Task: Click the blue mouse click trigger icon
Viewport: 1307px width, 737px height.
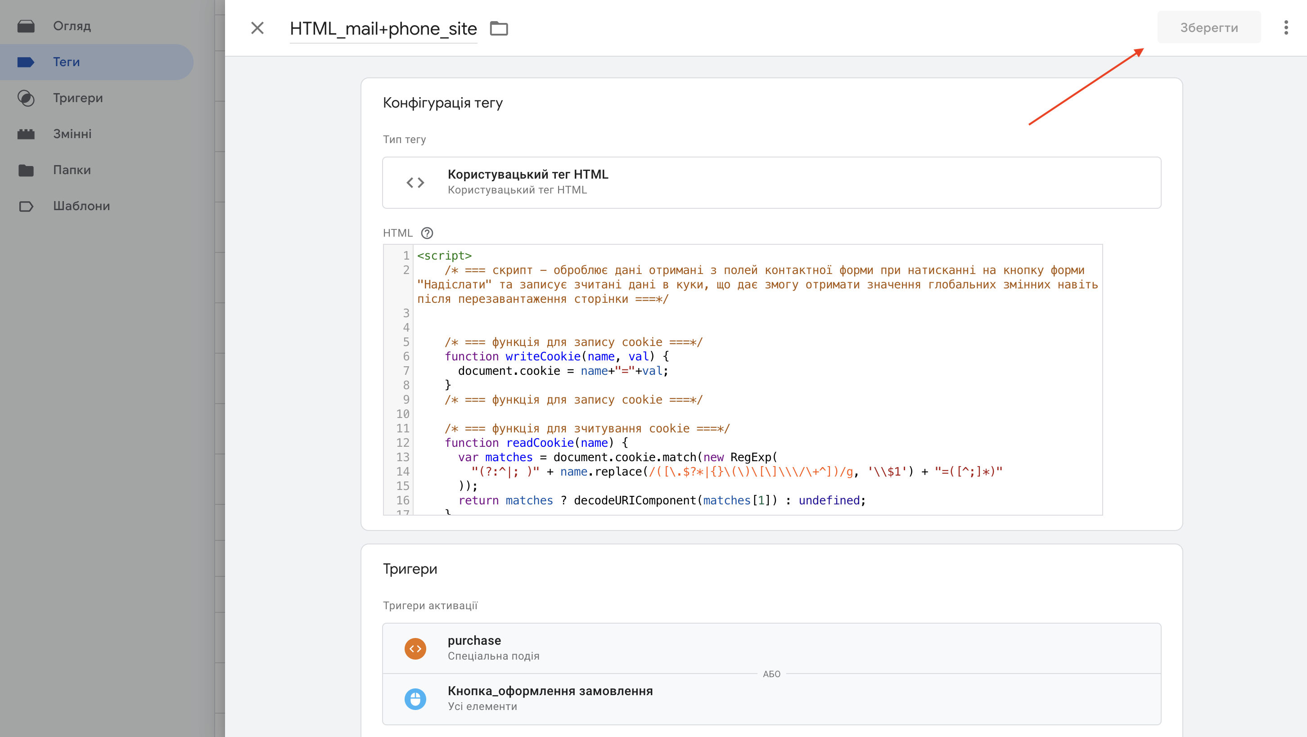Action: [415, 699]
